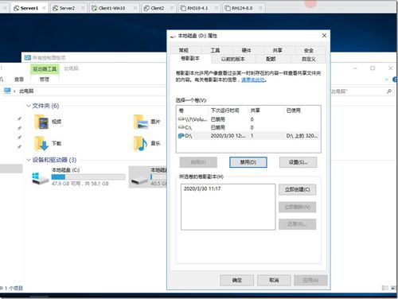
Task: Open the Tools tab in properties dialog
Action: pos(215,50)
